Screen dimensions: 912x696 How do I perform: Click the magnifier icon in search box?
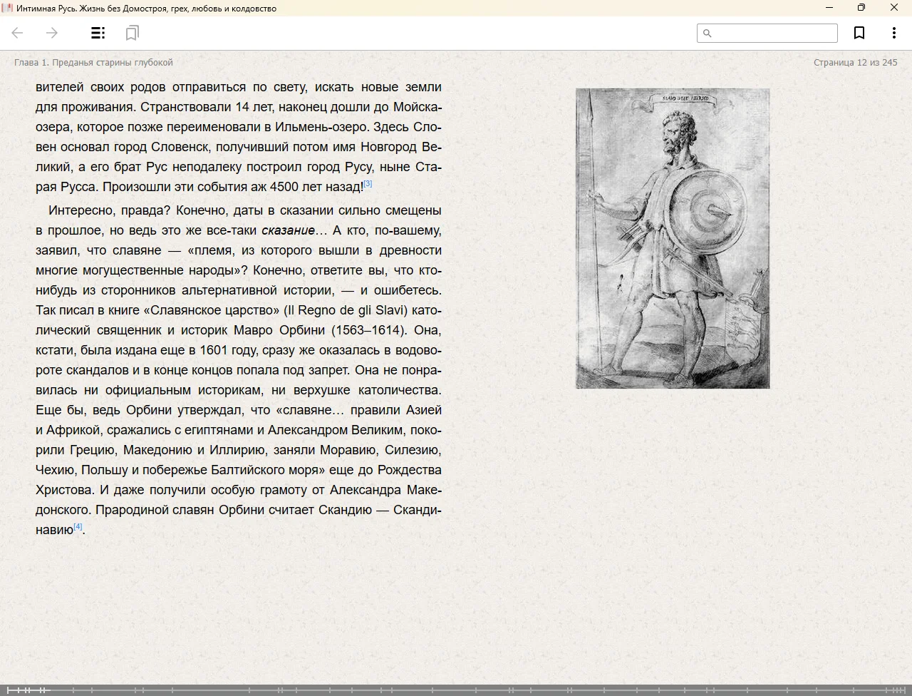point(708,34)
